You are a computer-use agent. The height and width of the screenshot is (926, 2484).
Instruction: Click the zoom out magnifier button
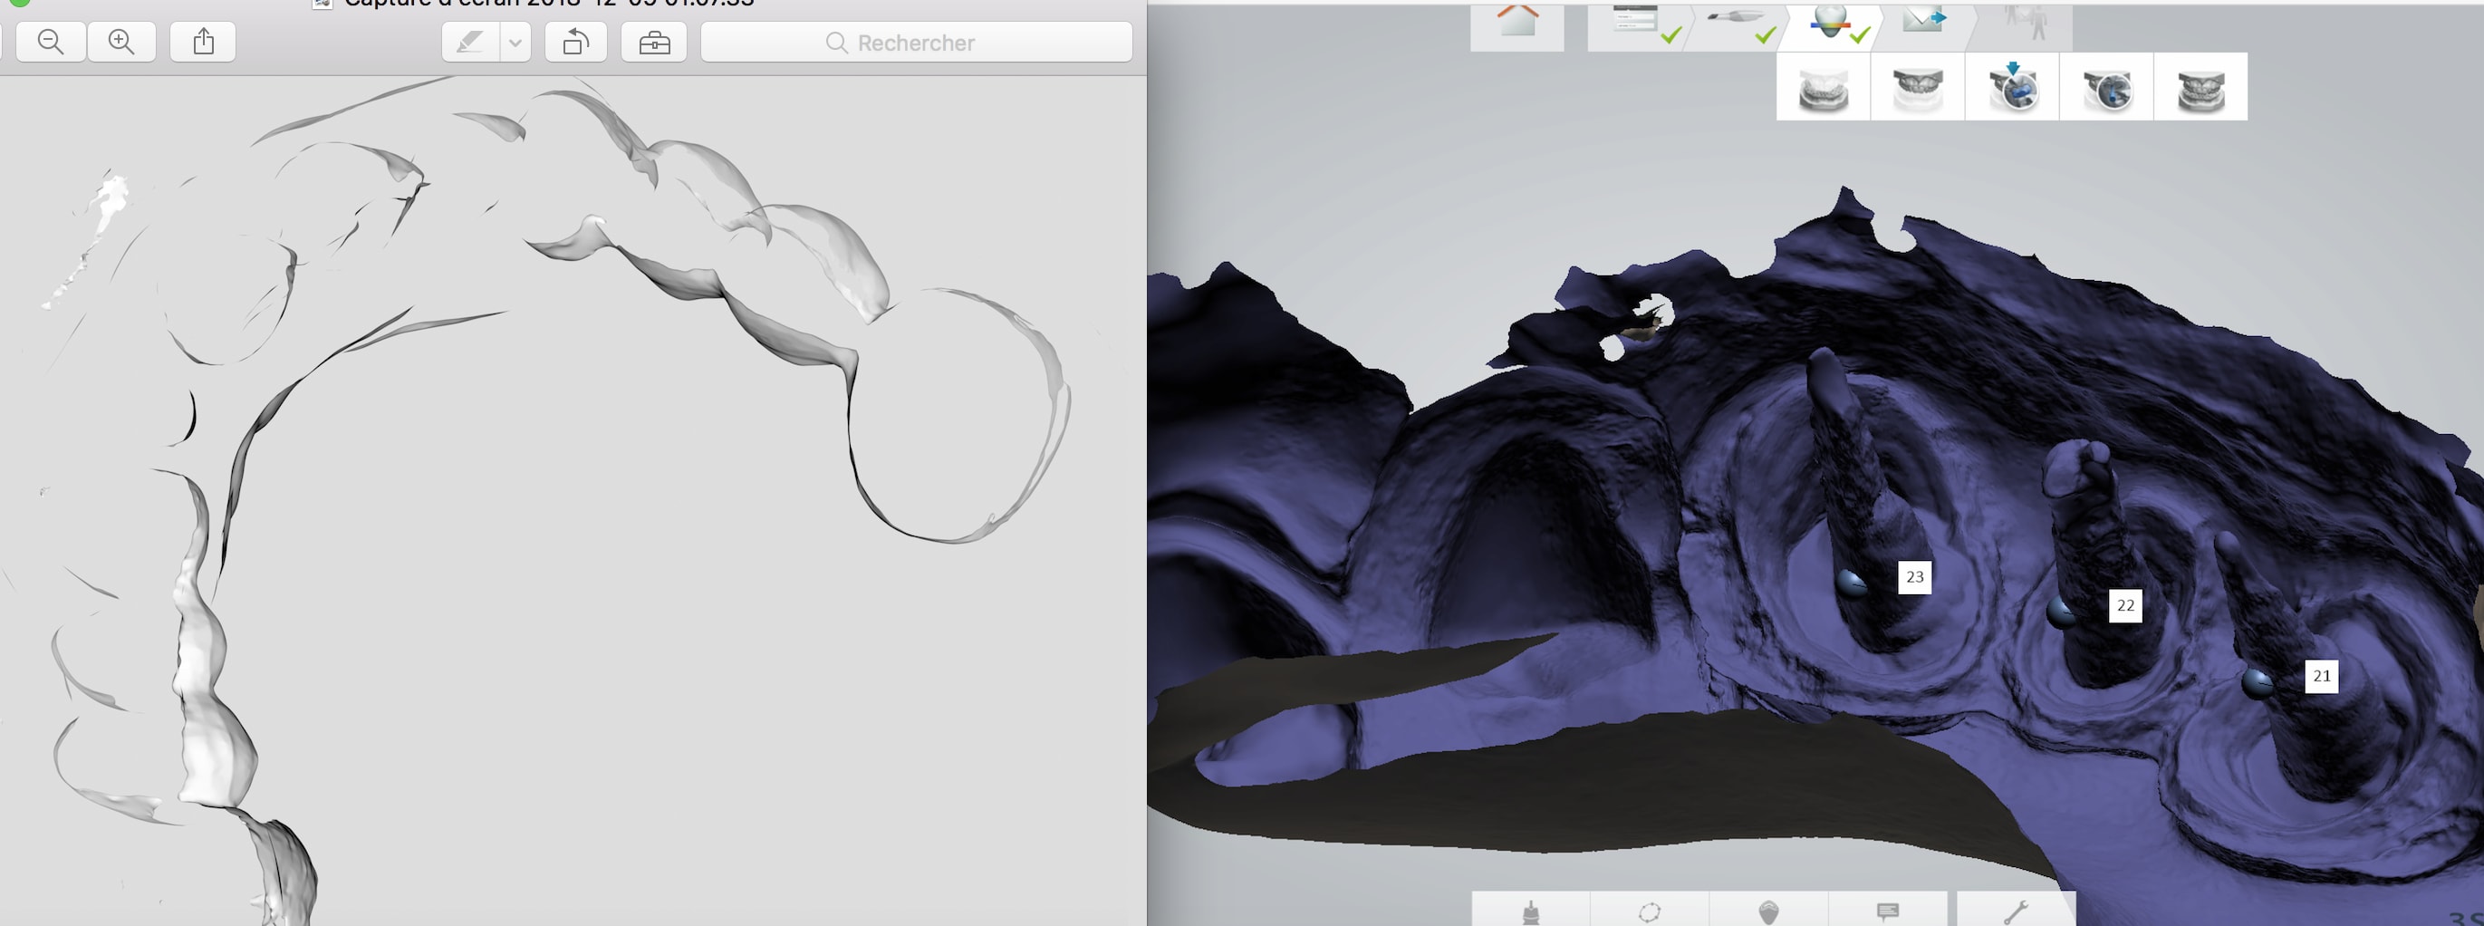(50, 42)
